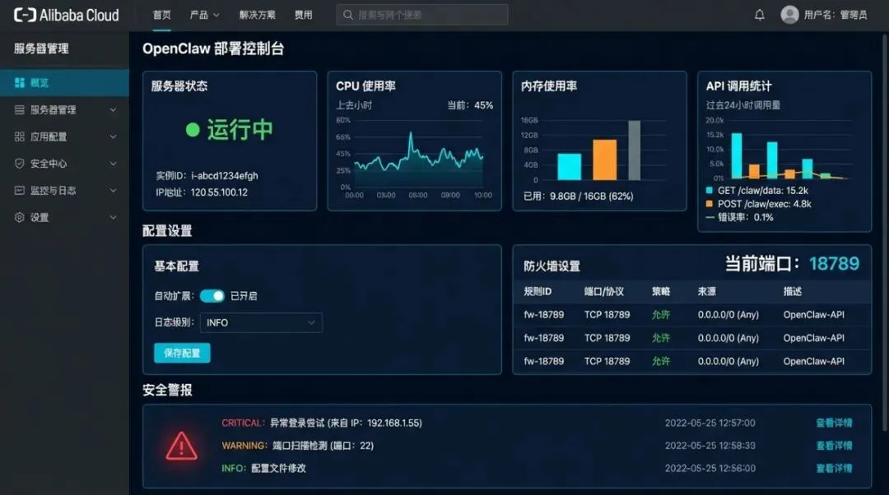Click 已用: 9.8GB / 16GB (62%) text
Image resolution: width=889 pixels, height=495 pixels.
tap(579, 197)
